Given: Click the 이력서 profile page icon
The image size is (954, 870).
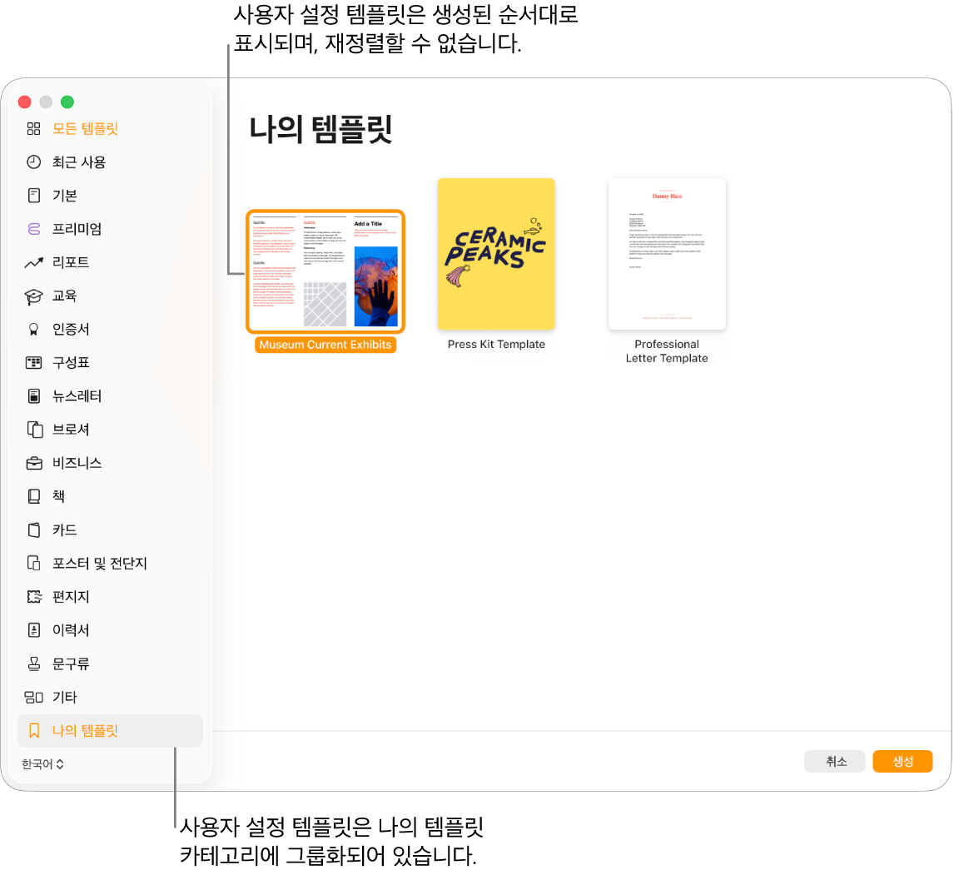Looking at the screenshot, I should tap(34, 630).
